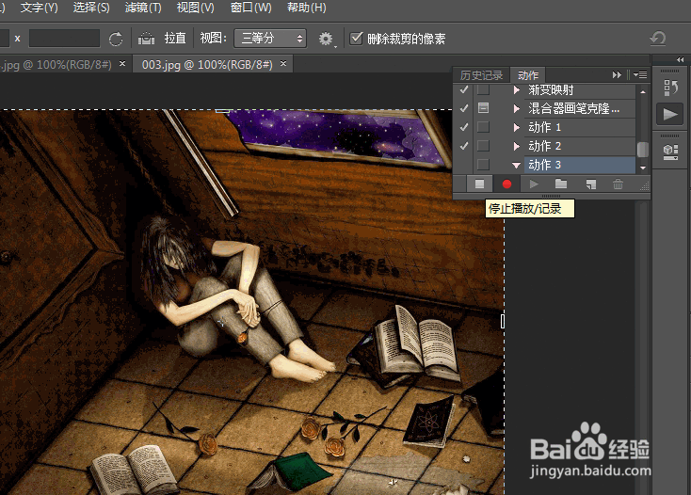Select the 动作 2 row
The image size is (691, 495).
(x=580, y=146)
